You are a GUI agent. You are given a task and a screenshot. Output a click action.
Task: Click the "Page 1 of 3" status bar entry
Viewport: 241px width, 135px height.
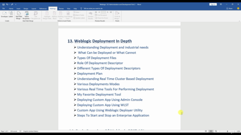click(4, 131)
